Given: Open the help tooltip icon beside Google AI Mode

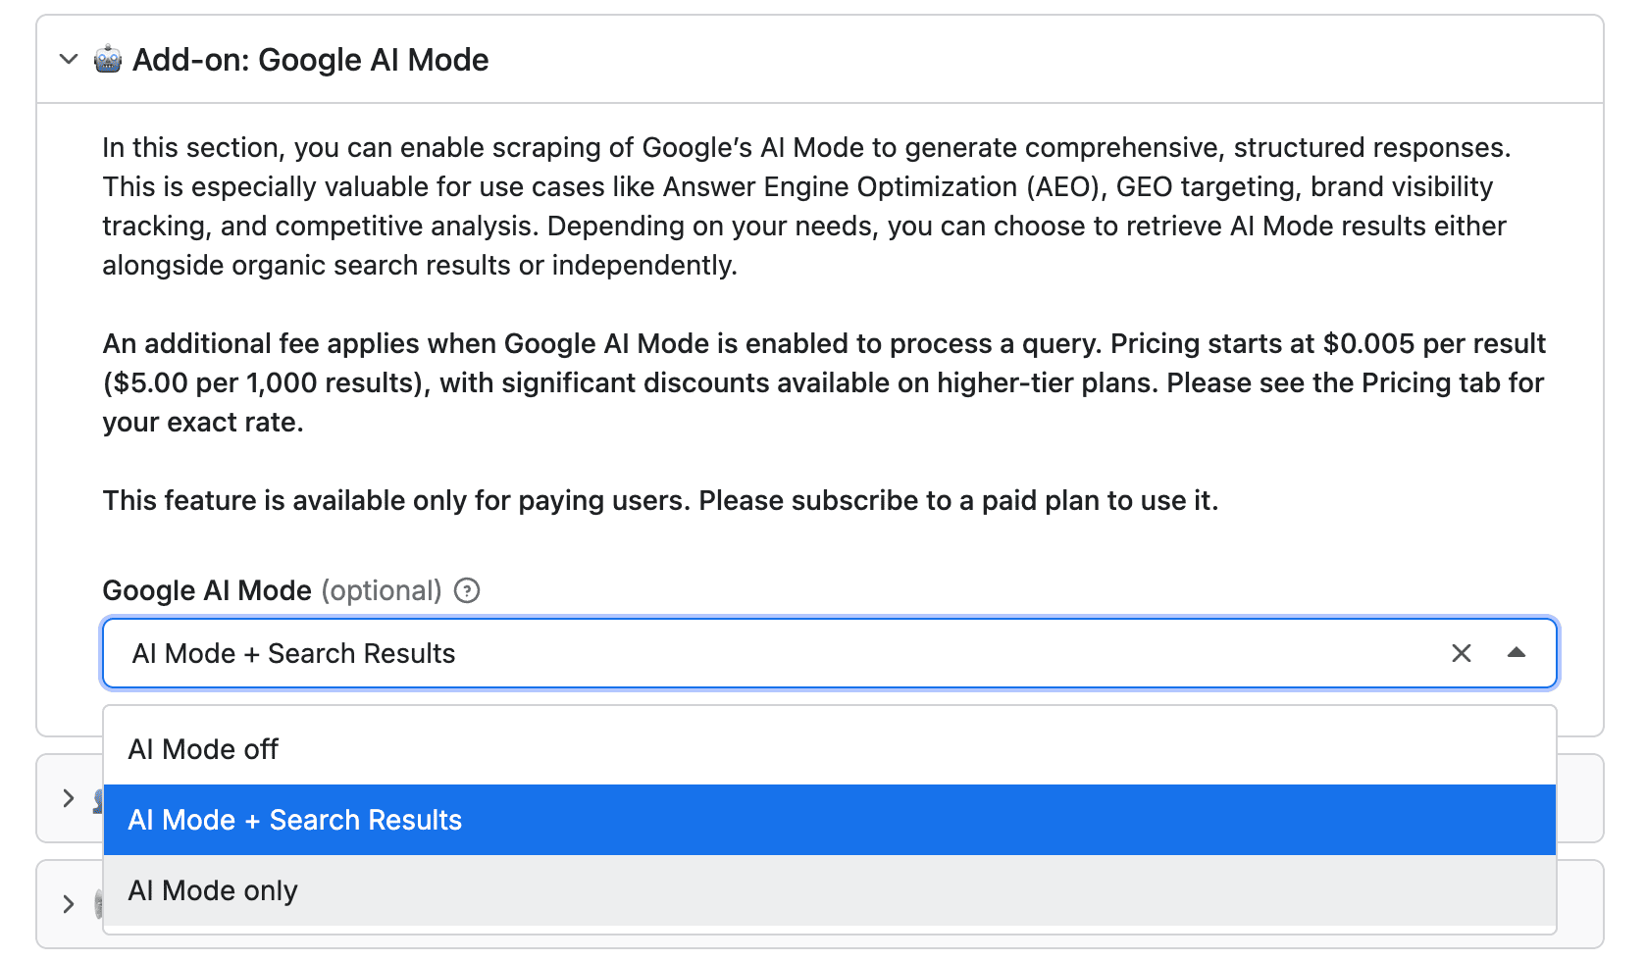Looking at the screenshot, I should tap(467, 590).
